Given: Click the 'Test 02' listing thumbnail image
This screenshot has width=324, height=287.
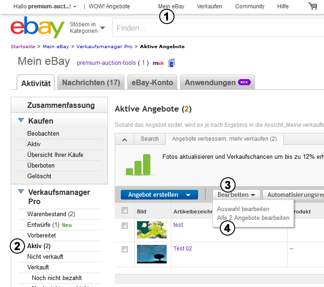Looking at the screenshot, I should 152,254.
